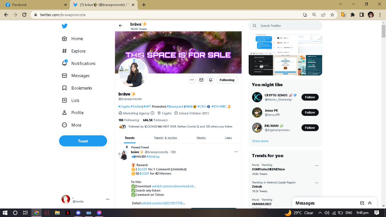Open #SMProtectIRENENow trend

[x=269, y=169]
